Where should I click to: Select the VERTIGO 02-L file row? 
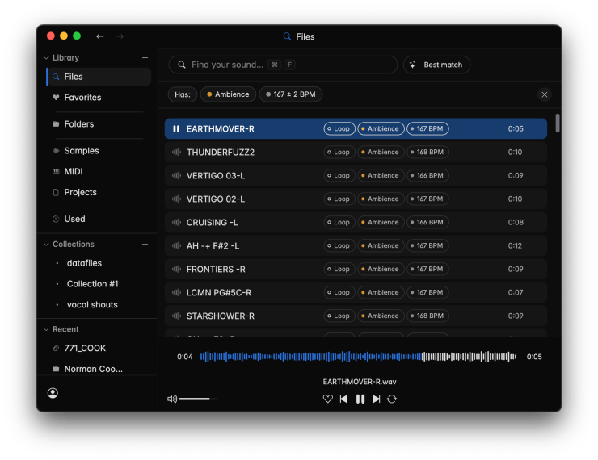coord(356,199)
